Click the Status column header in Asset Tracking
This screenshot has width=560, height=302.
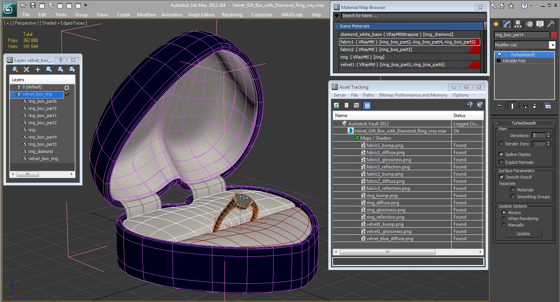[x=467, y=116]
